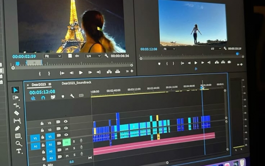Select the Ripple Edit tool
The height and width of the screenshot is (166, 265).
[x=17, y=105]
